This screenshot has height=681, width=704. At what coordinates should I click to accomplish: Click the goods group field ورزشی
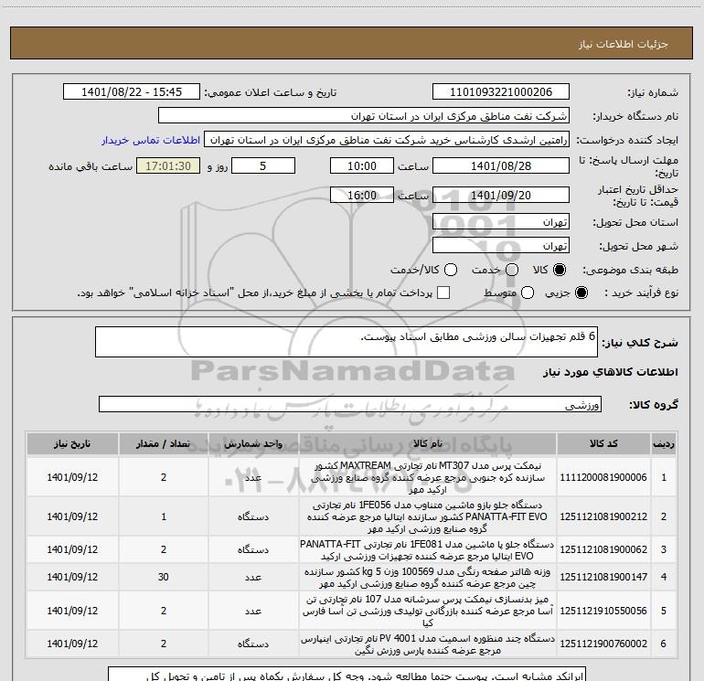[x=350, y=404]
